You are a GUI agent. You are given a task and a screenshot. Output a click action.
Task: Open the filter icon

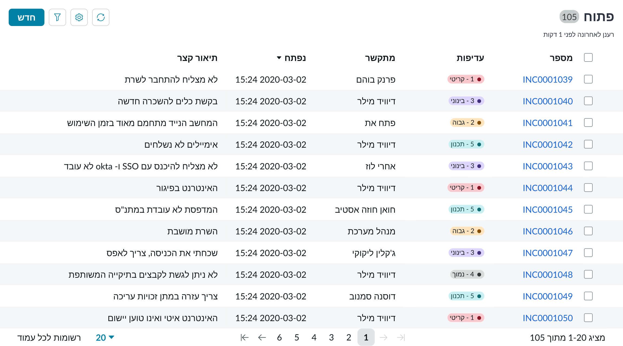pyautogui.click(x=57, y=17)
